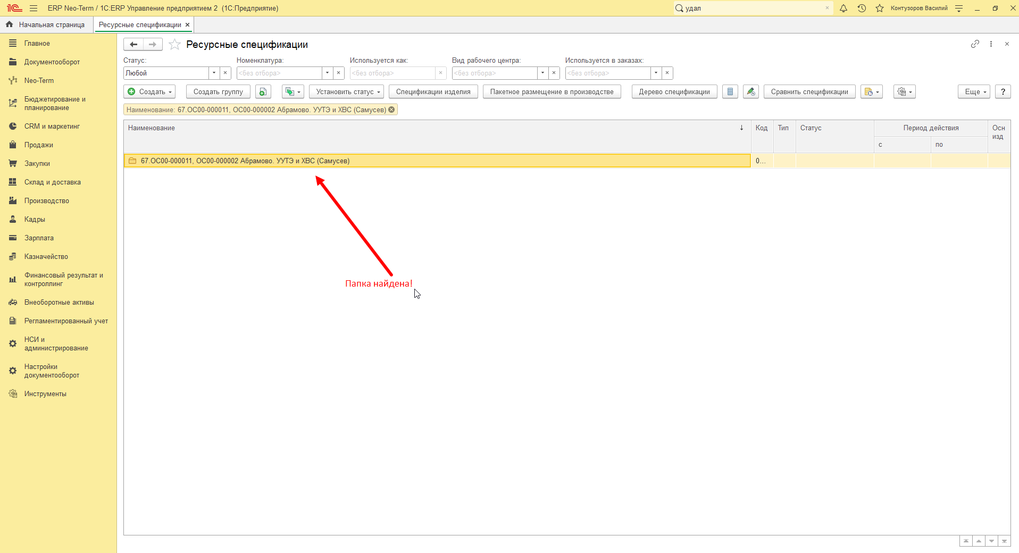Open notifications bell icon
This screenshot has height=553, width=1019.
pyautogui.click(x=843, y=8)
